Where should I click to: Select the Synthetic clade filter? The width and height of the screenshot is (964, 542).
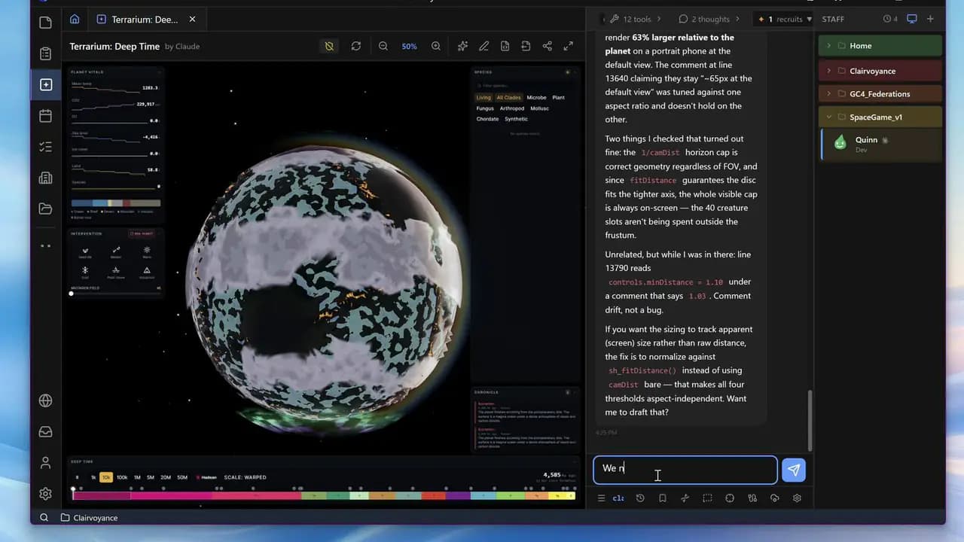pos(517,119)
